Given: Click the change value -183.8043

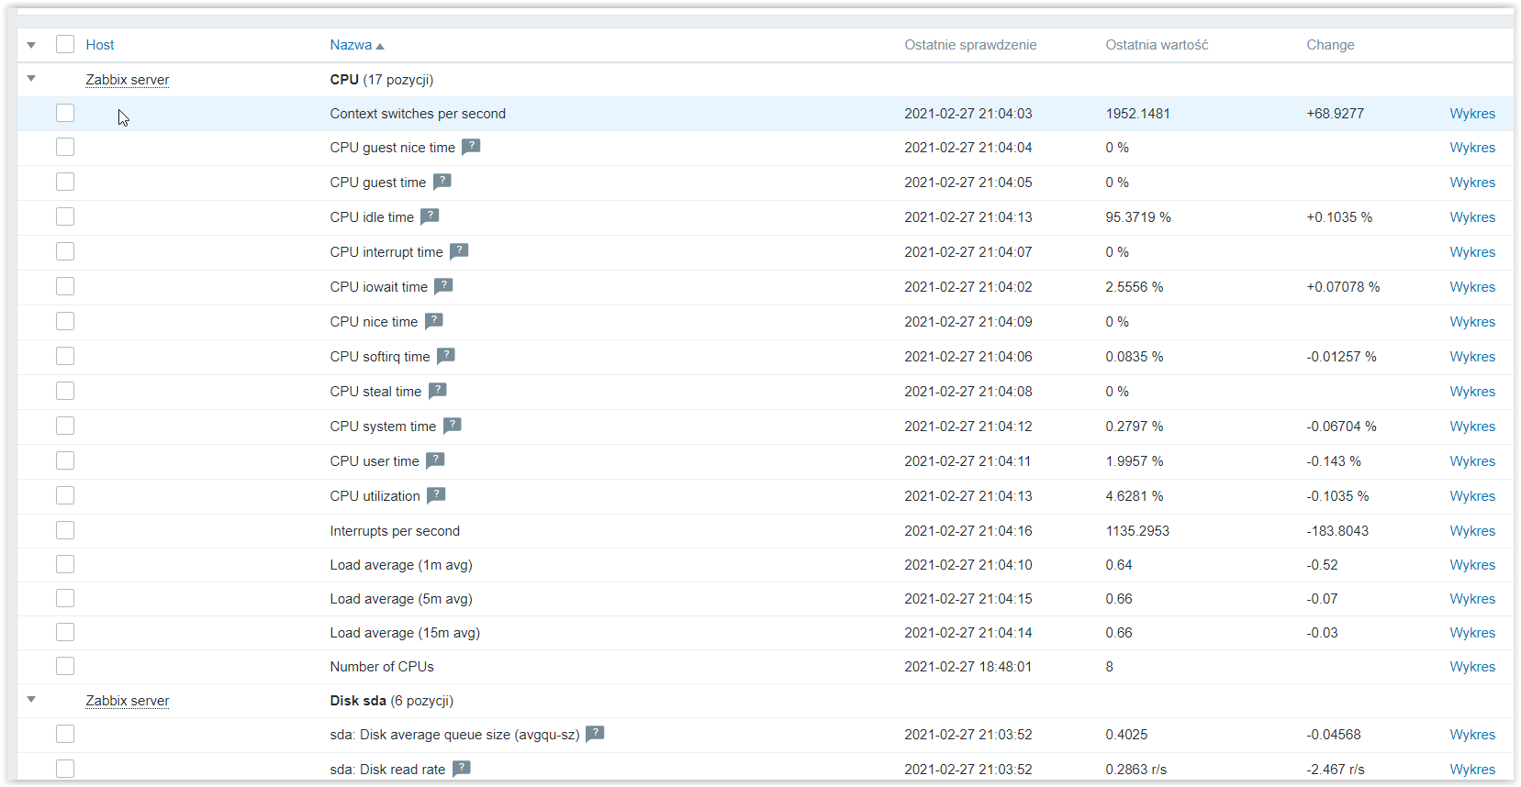Looking at the screenshot, I should tap(1337, 531).
